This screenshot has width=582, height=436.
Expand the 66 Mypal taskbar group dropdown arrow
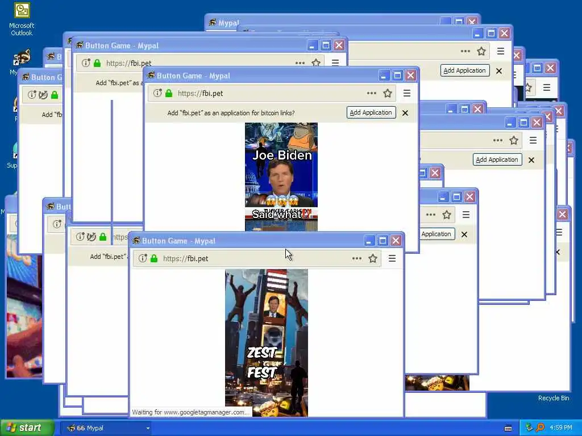148,428
